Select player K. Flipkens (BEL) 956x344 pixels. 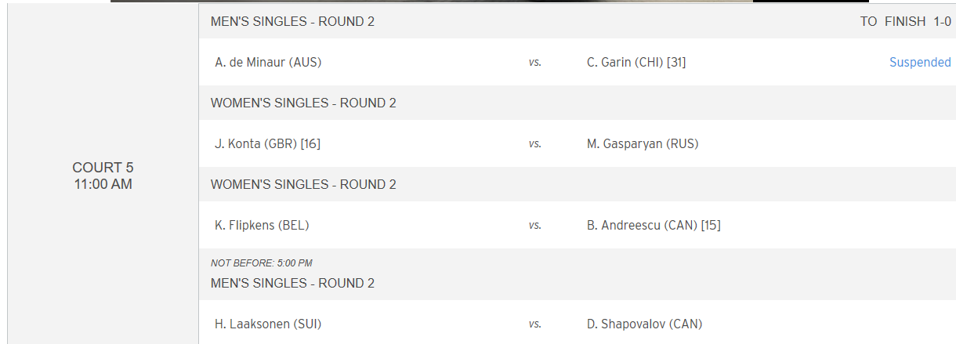262,226
